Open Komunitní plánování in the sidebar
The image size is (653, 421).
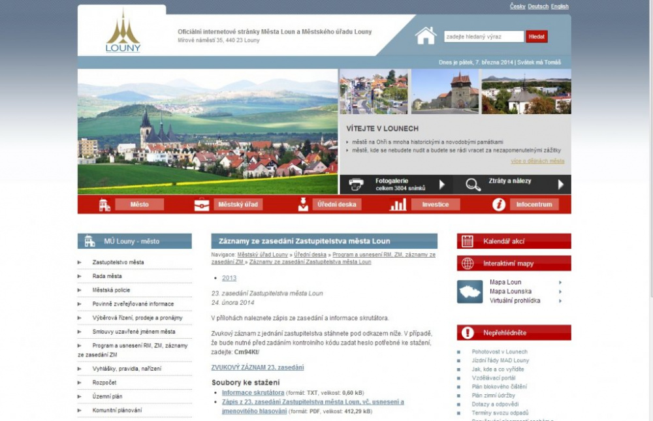pos(117,410)
